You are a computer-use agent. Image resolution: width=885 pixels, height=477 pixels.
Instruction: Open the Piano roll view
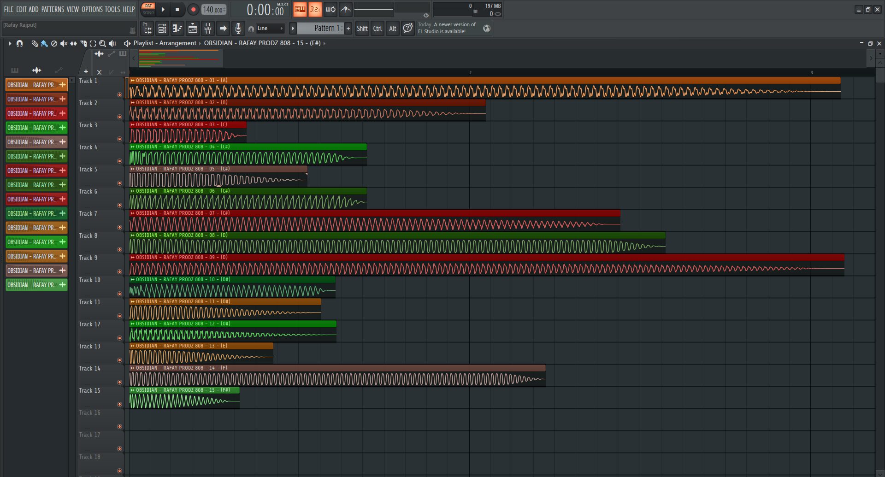pyautogui.click(x=177, y=29)
